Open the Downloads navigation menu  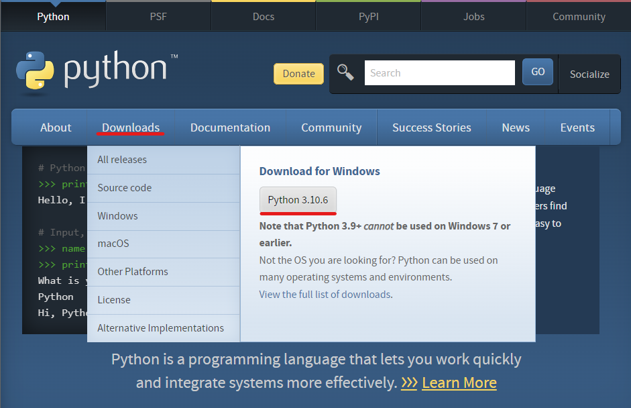131,127
